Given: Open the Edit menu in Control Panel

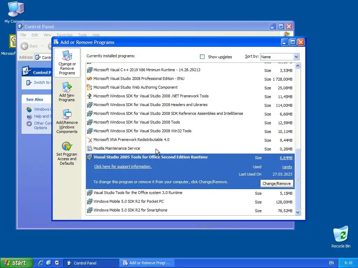Looking at the screenshot, I should pyautogui.click(x=35, y=35).
